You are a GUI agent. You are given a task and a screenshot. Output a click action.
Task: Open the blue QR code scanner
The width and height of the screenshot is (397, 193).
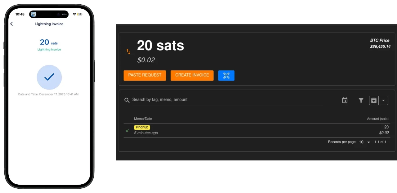tap(226, 76)
